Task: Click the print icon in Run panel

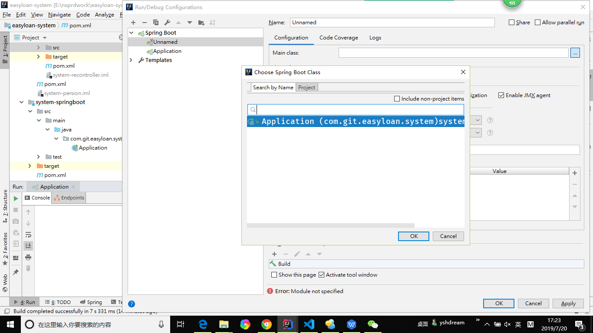Action: (x=28, y=257)
